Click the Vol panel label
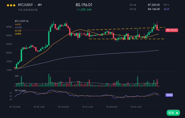The height and width of the screenshot is (118, 185). pyautogui.click(x=17, y=76)
